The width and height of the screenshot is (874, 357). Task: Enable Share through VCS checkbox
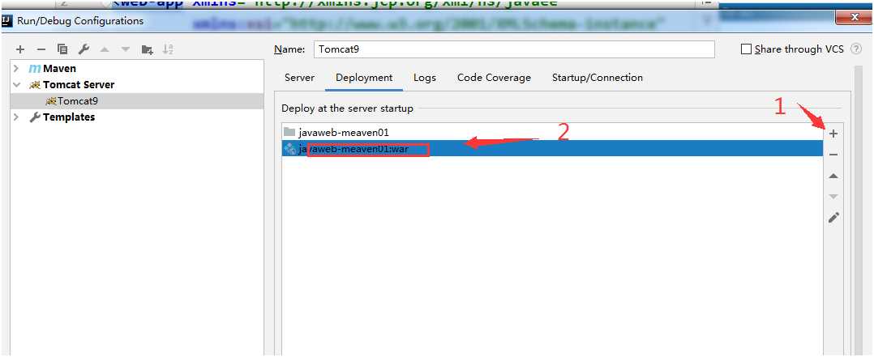pos(747,49)
